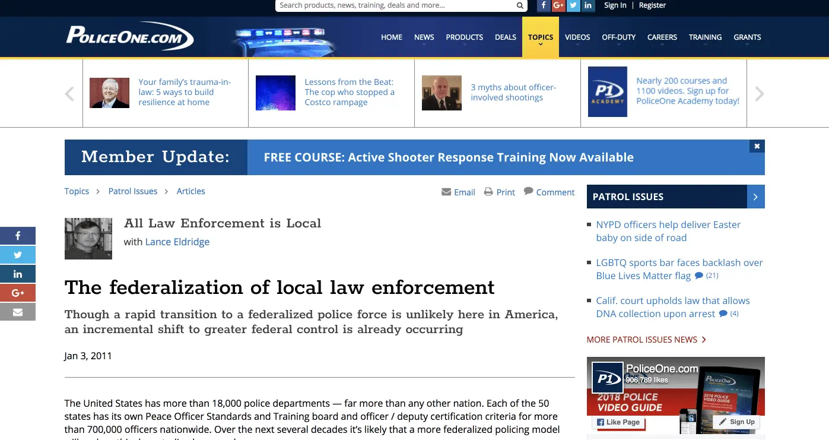Image resolution: width=829 pixels, height=440 pixels.
Task: Print the article
Action: [499, 192]
